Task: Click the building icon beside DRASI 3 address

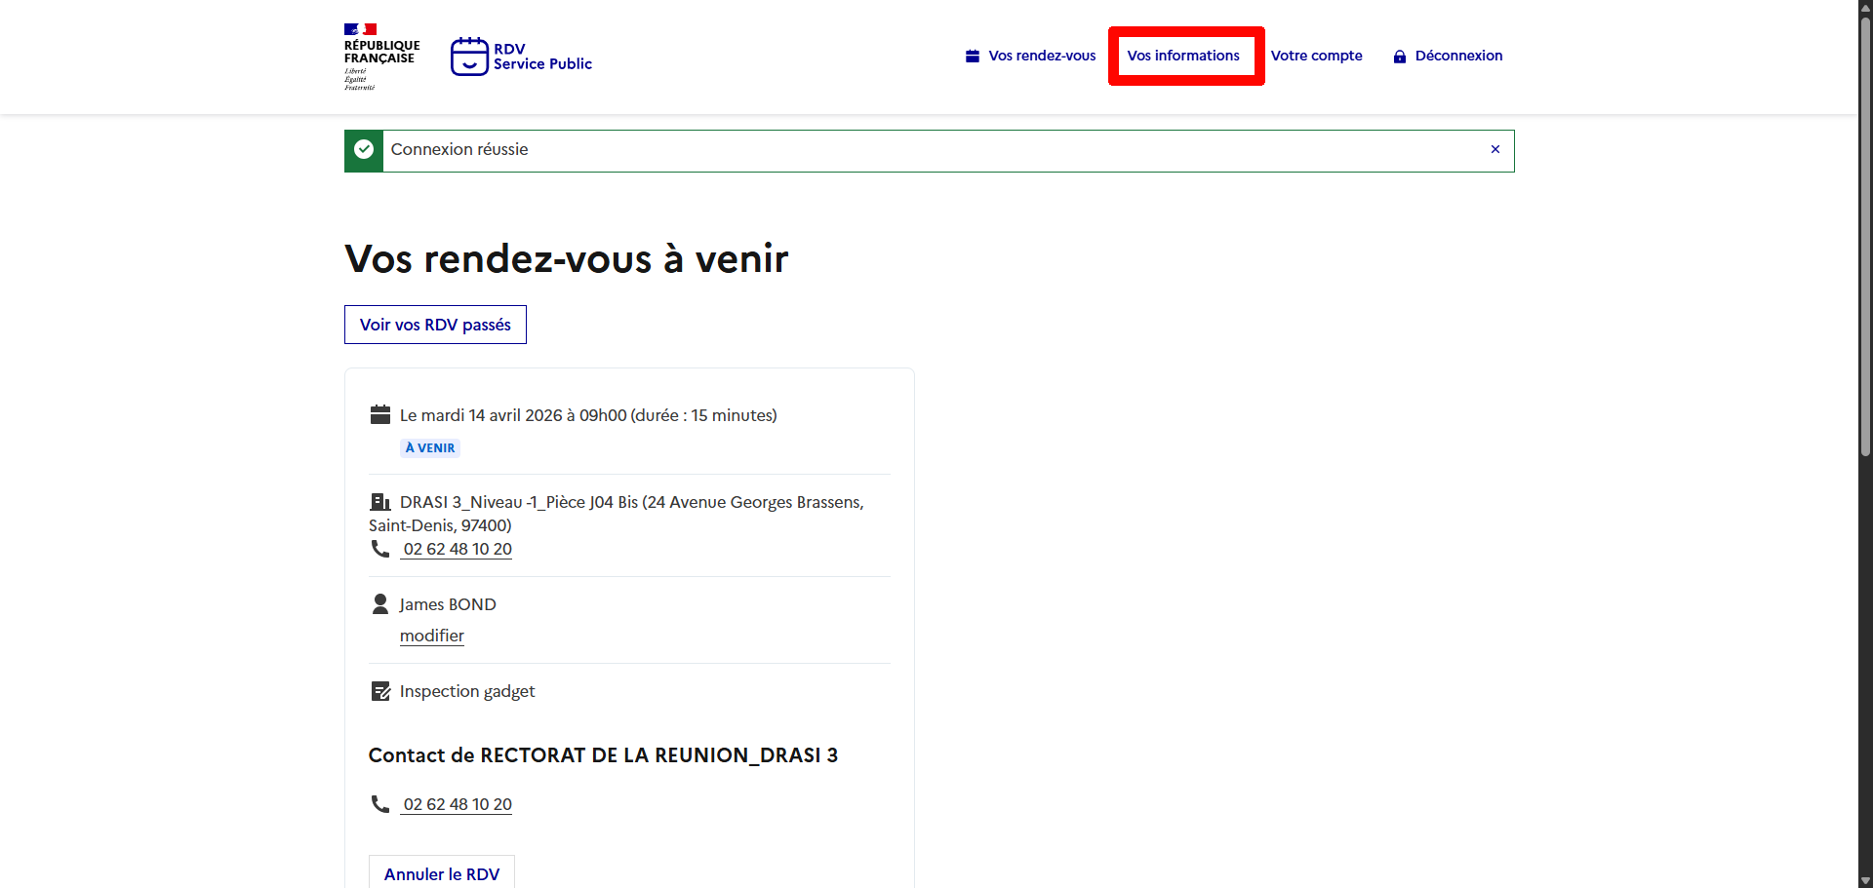Action: 380,502
